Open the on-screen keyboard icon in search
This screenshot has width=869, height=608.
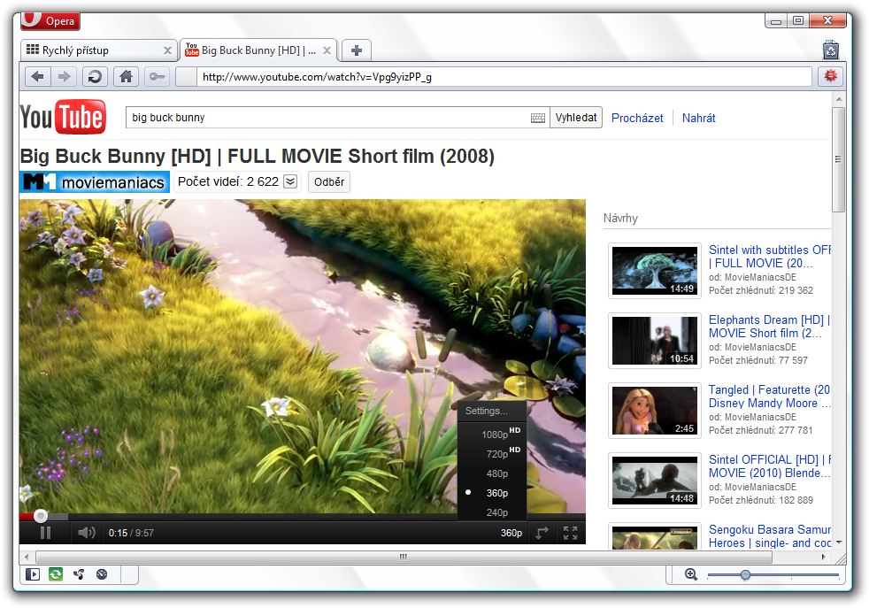pyautogui.click(x=537, y=118)
